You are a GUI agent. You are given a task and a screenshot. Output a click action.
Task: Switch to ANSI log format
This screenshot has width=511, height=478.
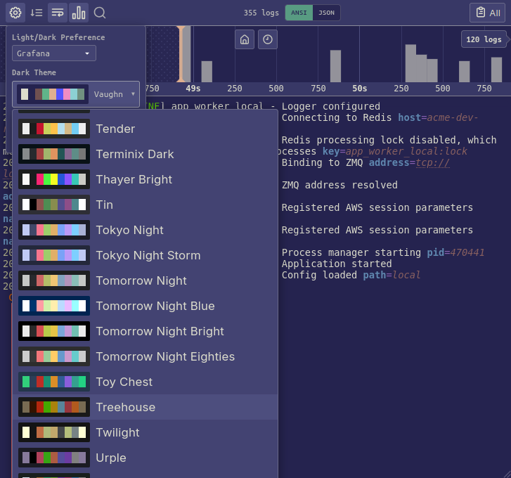[299, 13]
